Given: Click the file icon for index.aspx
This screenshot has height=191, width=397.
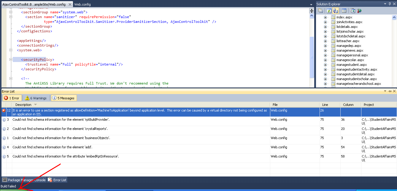Looking at the screenshot, I should pos(333,17).
